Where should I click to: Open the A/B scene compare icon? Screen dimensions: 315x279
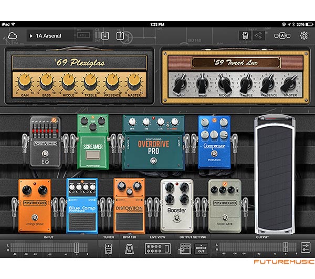pyautogui.click(x=282, y=36)
